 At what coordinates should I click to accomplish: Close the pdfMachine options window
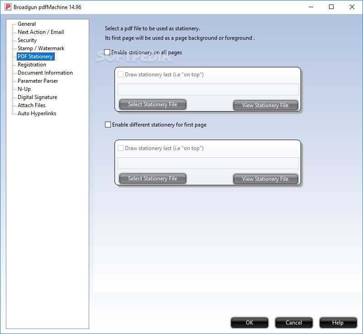(352, 7)
